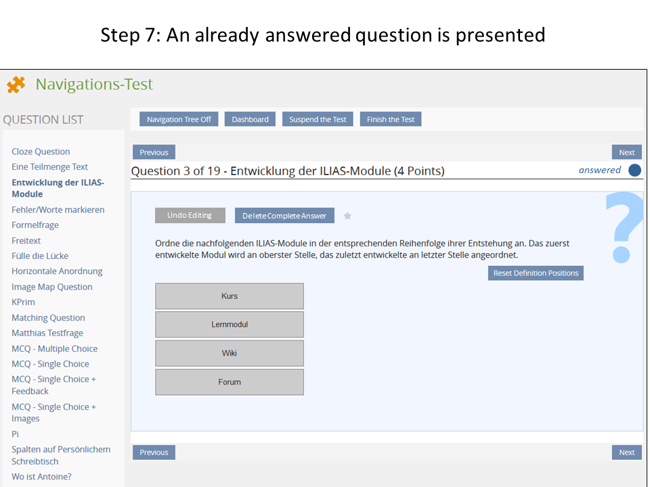Click the orange puzzle piece logo icon
650x487 pixels.
click(x=16, y=85)
